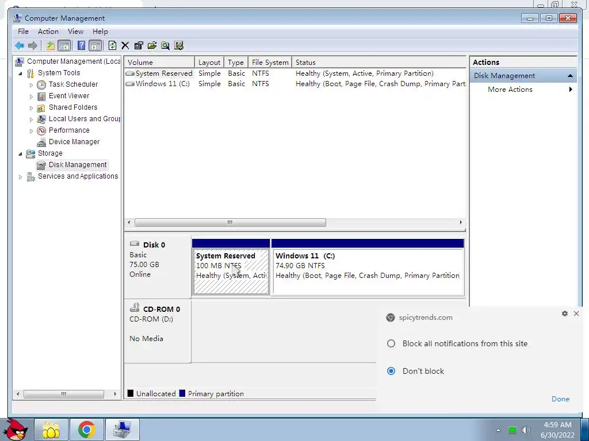Open the File menu
This screenshot has width=589, height=441.
tap(23, 32)
